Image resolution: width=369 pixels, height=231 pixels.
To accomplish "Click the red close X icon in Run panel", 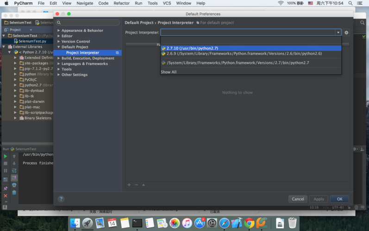I will 6,195.
